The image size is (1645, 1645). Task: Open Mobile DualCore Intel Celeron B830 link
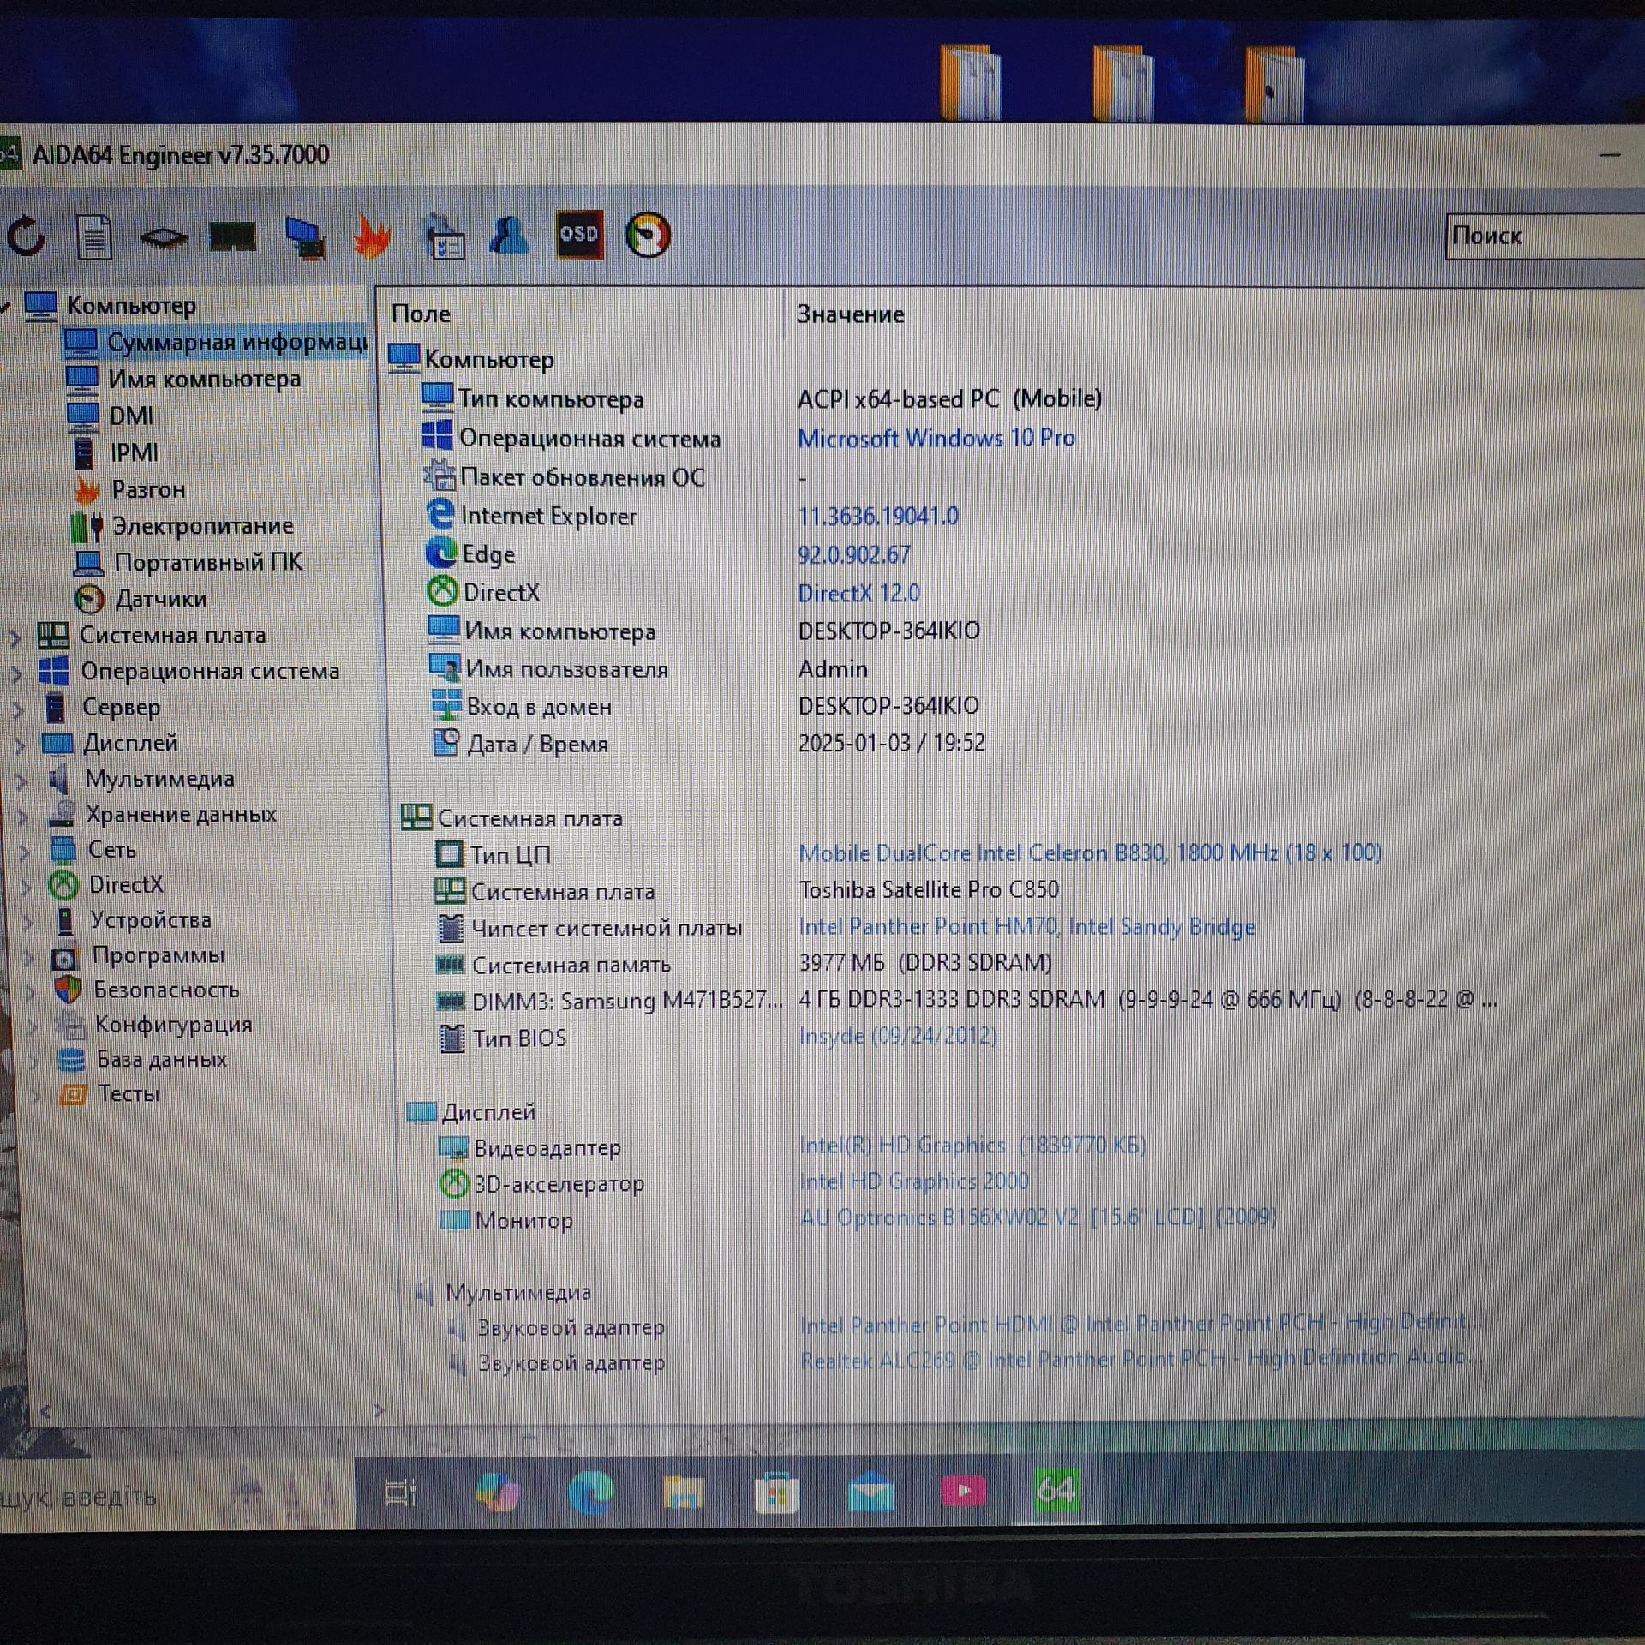1090,853
